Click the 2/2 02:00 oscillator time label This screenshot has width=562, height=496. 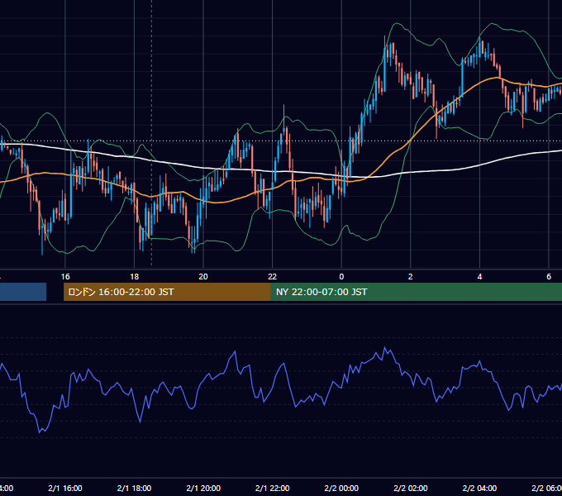pyautogui.click(x=411, y=488)
